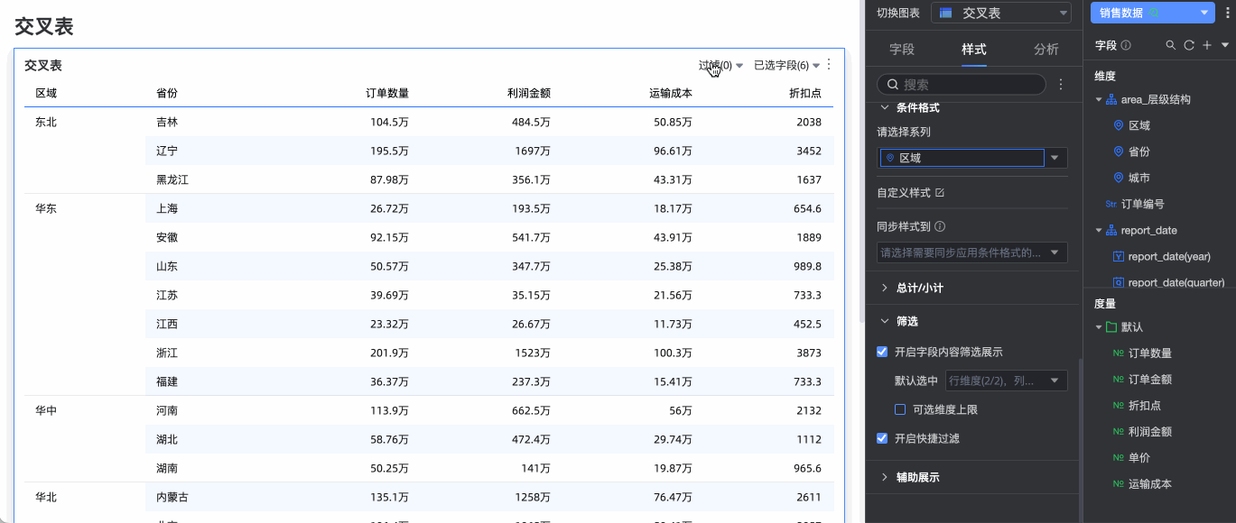Toggle the 开启快捷过滤 checkbox
Image resolution: width=1236 pixels, height=523 pixels.
pyautogui.click(x=883, y=438)
